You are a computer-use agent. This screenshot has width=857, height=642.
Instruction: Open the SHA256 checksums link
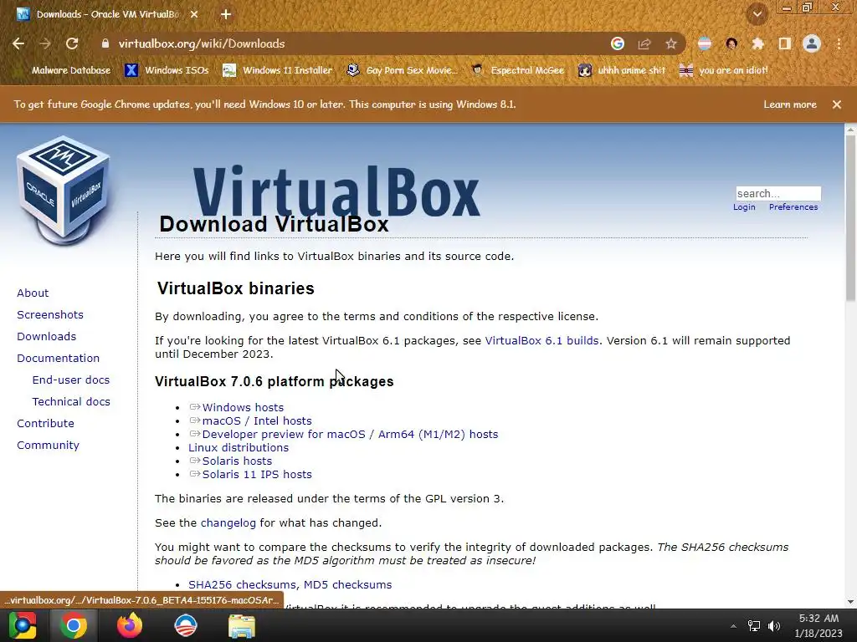coord(244,584)
